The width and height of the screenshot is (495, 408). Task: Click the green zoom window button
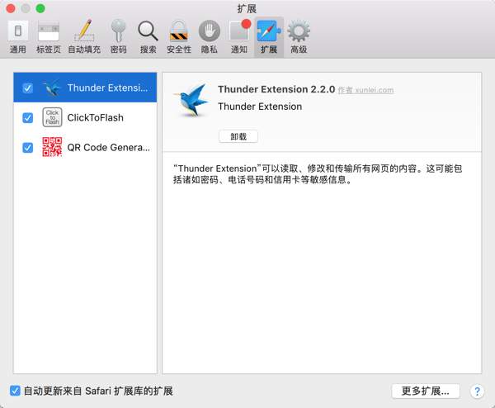tap(40, 8)
